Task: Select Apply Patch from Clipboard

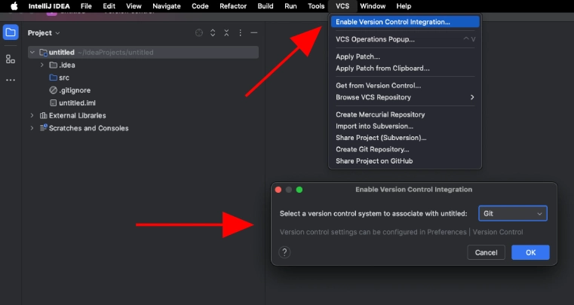Action: (405, 69)
